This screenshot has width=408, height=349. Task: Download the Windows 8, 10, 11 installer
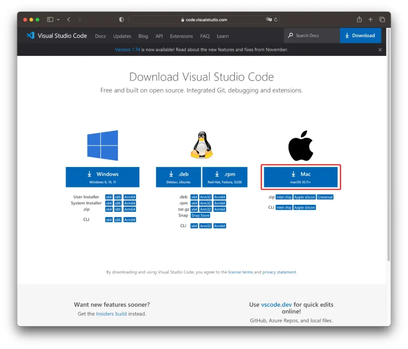(102, 177)
